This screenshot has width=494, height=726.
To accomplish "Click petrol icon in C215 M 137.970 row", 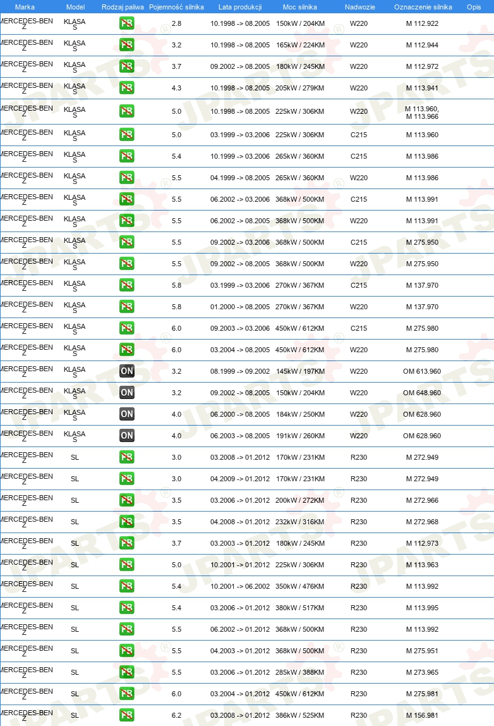I will (x=127, y=285).
